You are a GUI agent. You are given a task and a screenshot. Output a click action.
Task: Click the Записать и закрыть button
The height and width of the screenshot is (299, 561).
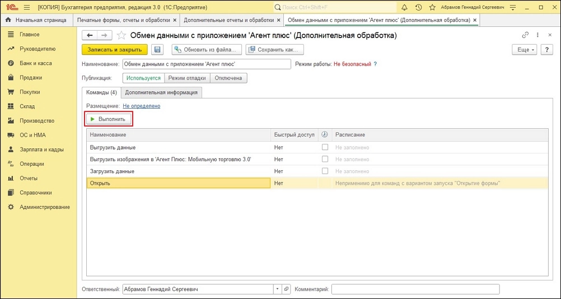point(114,50)
